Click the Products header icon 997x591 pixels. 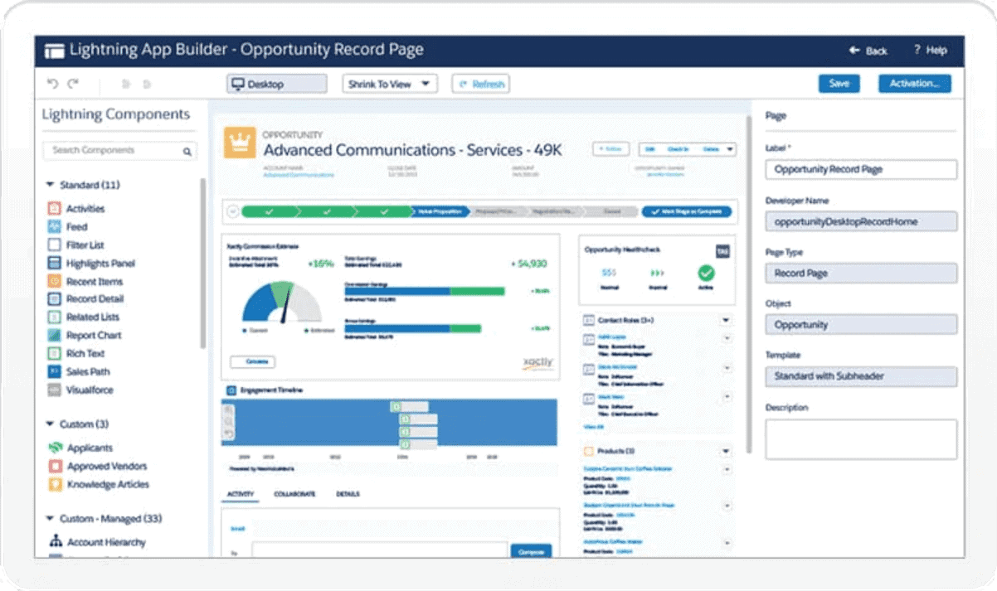[x=589, y=451]
